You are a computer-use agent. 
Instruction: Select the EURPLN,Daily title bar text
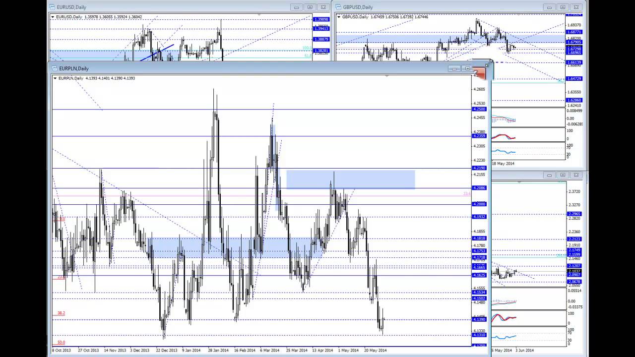click(74, 68)
